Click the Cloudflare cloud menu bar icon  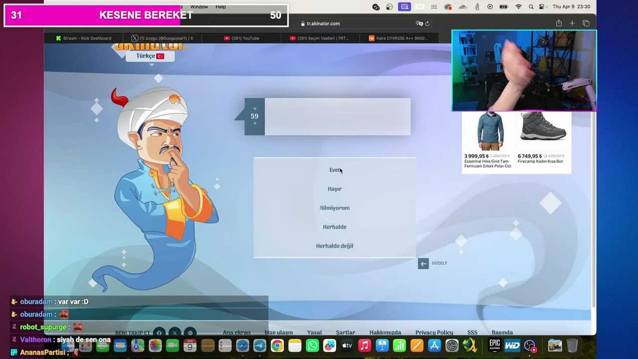coord(463,7)
